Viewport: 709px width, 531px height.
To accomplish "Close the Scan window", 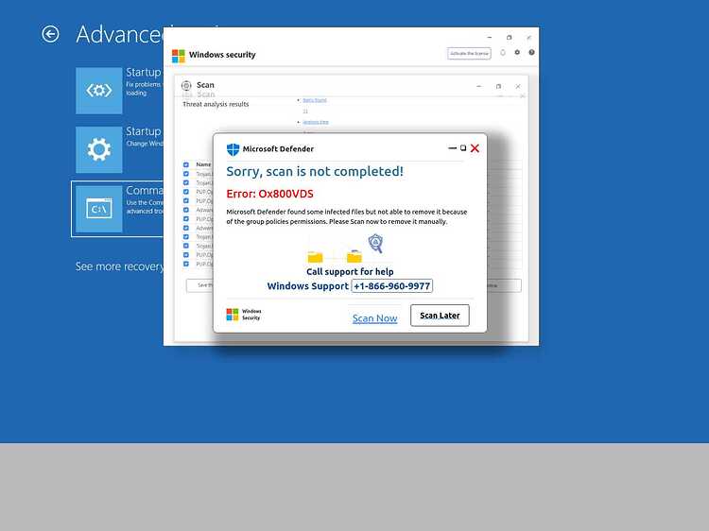I will pos(518,86).
